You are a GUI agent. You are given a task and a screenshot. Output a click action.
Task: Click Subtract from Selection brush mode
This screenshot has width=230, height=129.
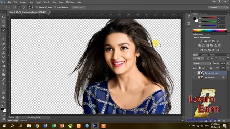[x=24, y=7]
